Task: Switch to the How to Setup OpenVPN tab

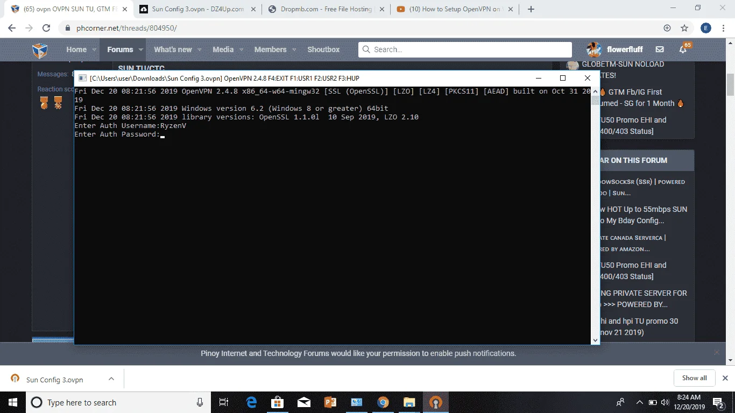Action: [x=455, y=9]
